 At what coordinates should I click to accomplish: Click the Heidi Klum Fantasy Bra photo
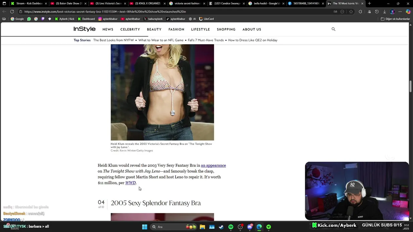pyautogui.click(x=162, y=92)
